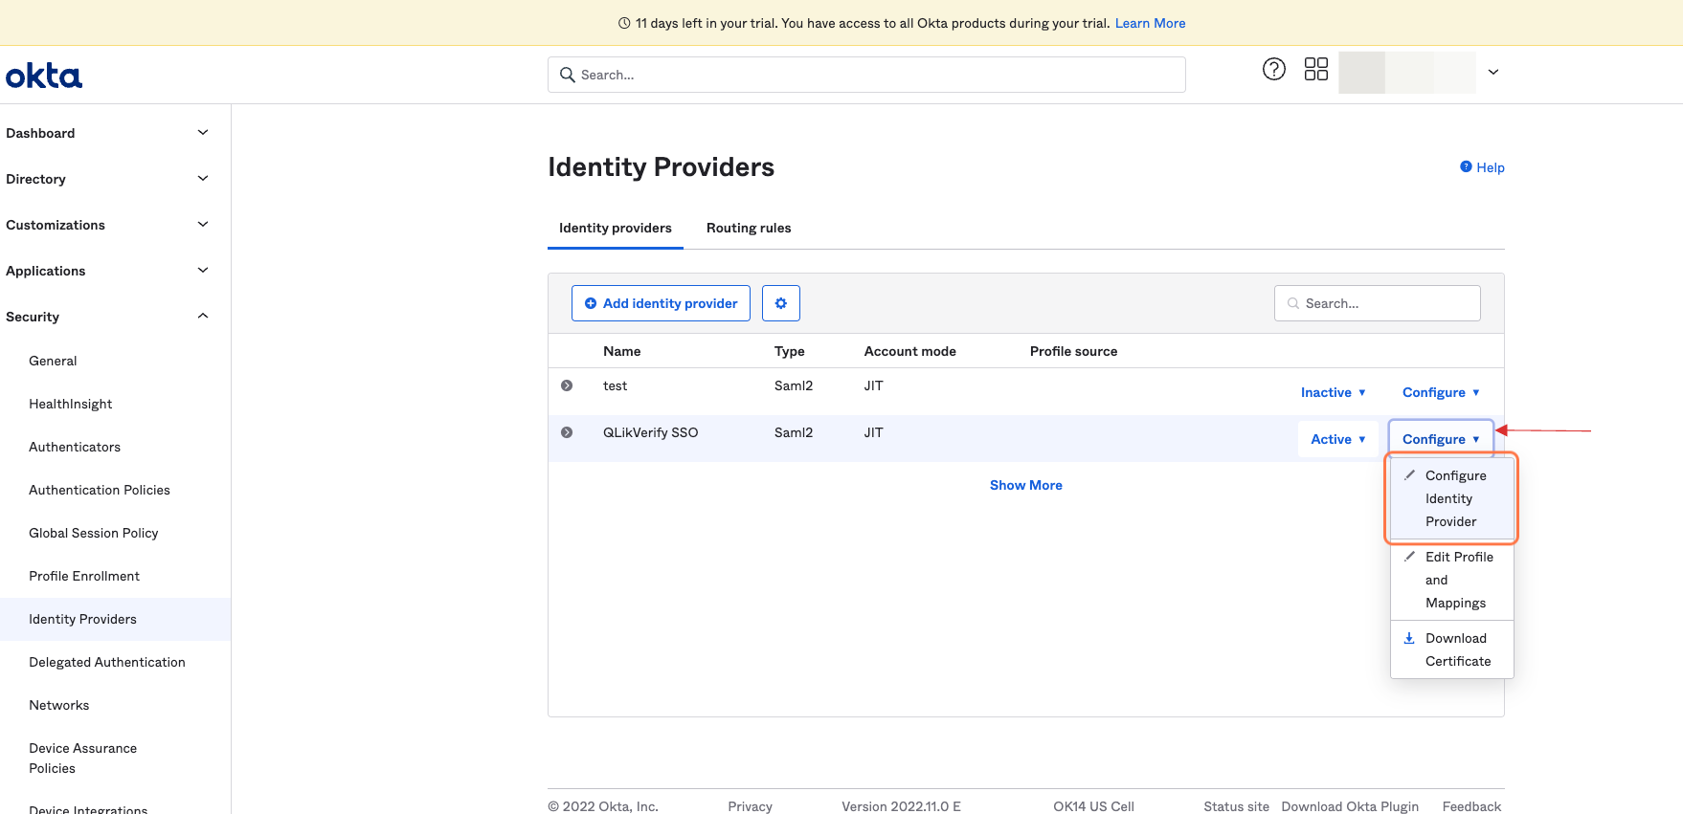Open the Active status dropdown for QLikVerify SSO
The image size is (1683, 814).
point(1337,439)
